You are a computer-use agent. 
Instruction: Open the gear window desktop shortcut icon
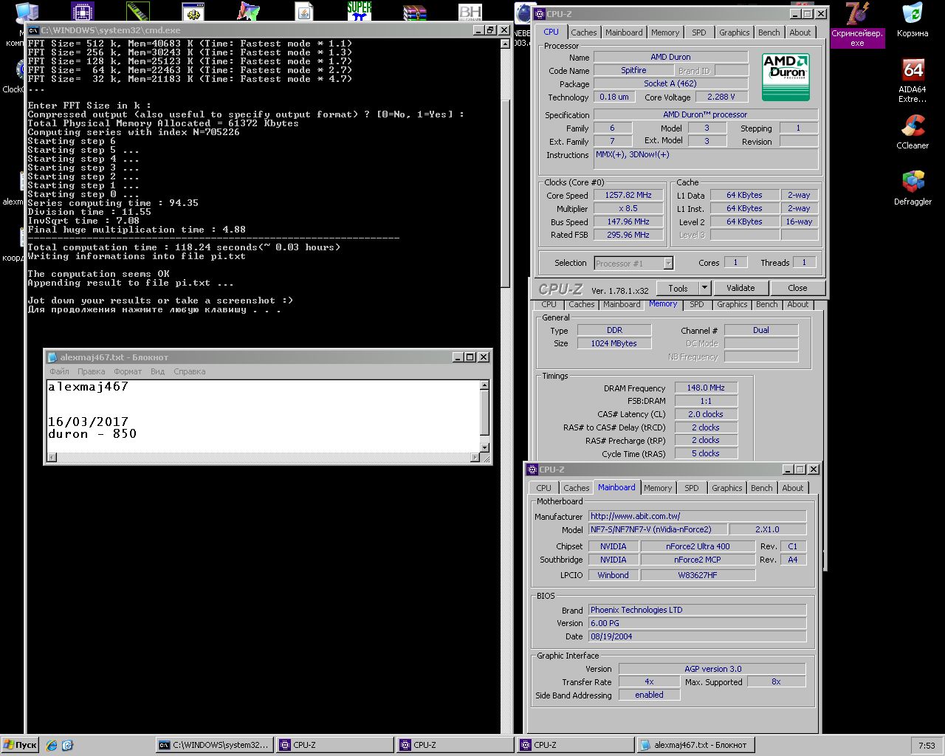pos(193,11)
